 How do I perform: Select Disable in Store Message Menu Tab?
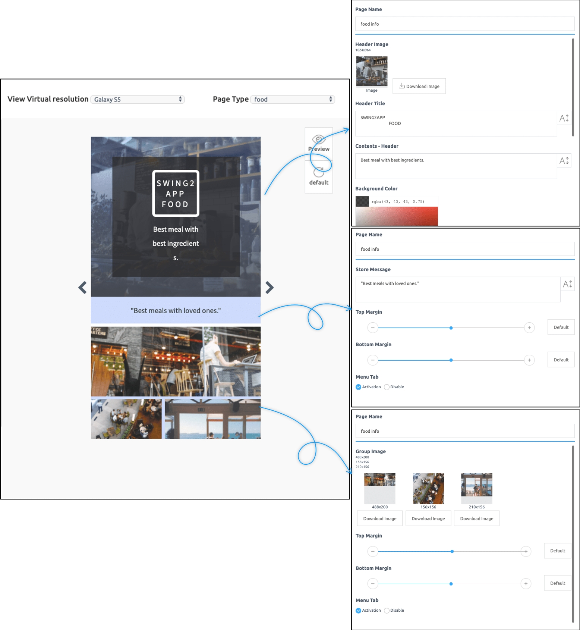pyautogui.click(x=387, y=387)
